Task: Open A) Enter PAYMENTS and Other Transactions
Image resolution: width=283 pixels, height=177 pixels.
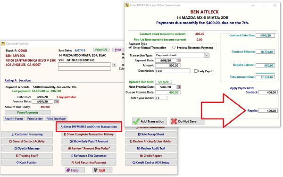Action: point(89,127)
